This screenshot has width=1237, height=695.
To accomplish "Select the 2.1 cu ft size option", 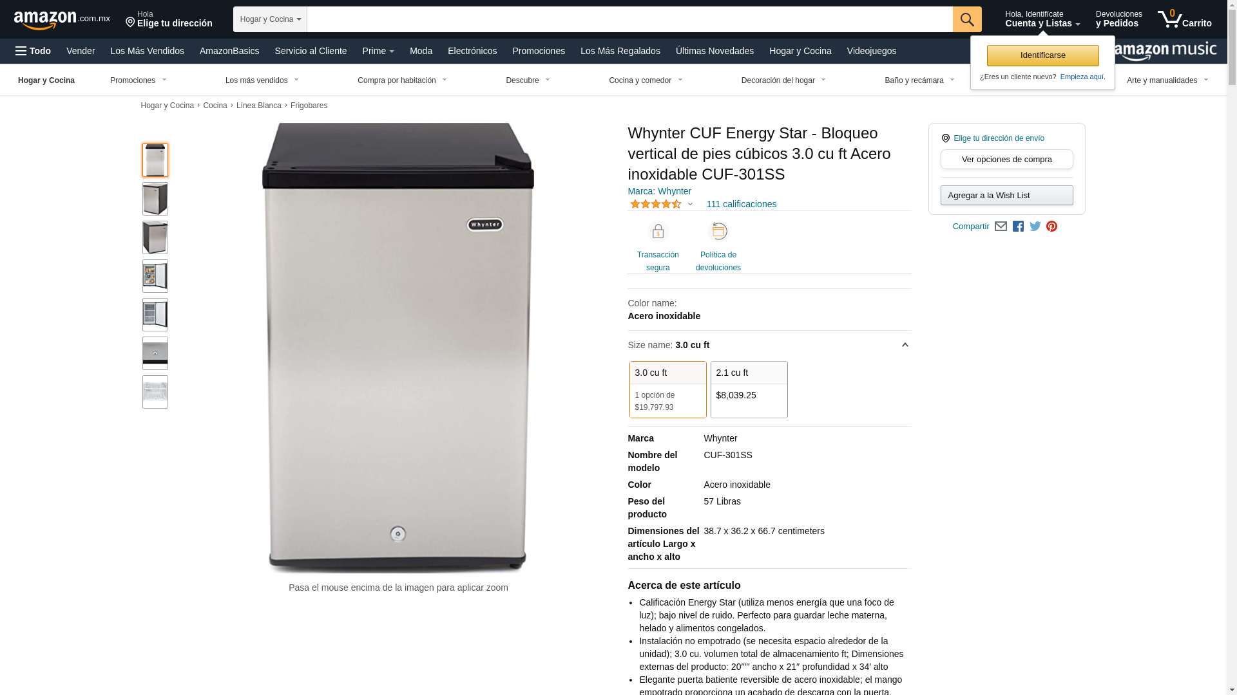I will click(x=749, y=389).
